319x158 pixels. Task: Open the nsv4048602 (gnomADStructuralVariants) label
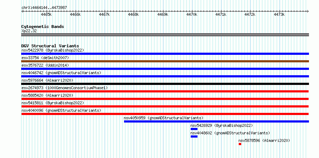click(x=230, y=133)
